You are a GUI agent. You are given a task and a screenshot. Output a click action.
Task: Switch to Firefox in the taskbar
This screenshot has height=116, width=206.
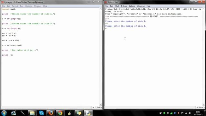pos(51,113)
